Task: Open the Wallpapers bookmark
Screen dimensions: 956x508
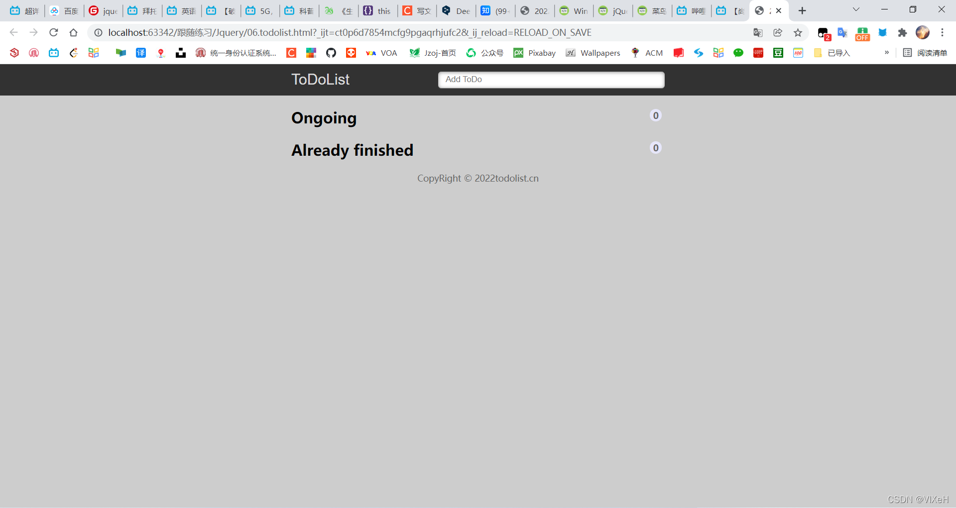Action: pos(593,53)
